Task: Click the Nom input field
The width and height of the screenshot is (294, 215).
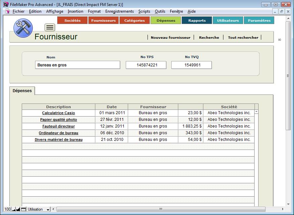Action: (78, 65)
